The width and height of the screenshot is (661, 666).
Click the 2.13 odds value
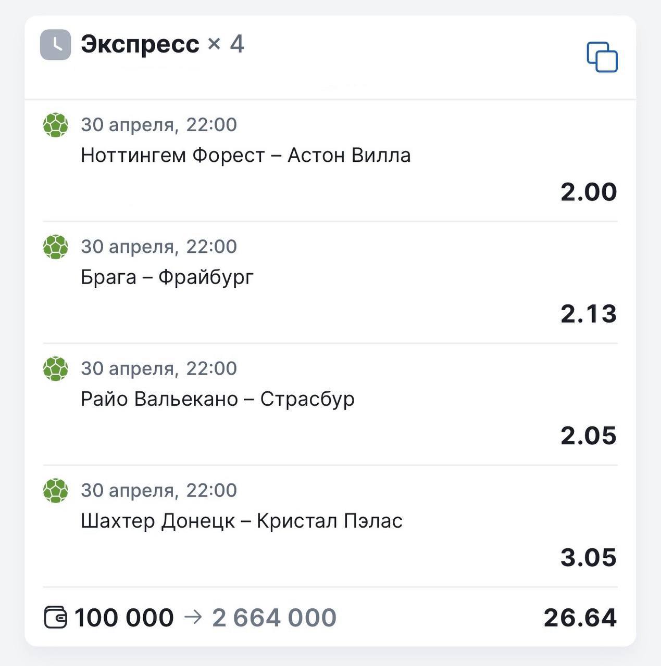coord(588,314)
